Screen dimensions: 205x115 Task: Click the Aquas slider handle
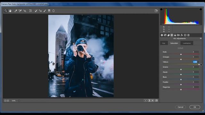(x=181, y=74)
